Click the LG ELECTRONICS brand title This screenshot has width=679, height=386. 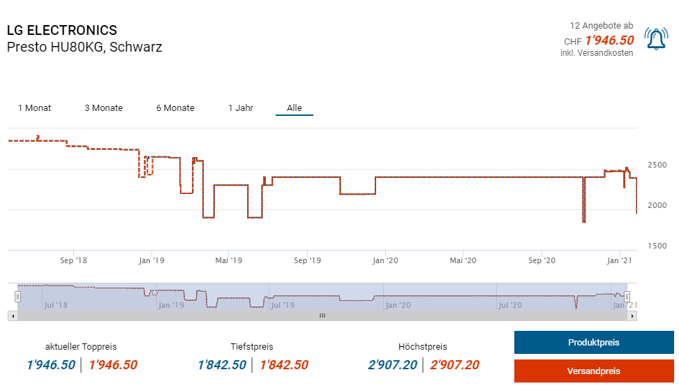(x=62, y=30)
